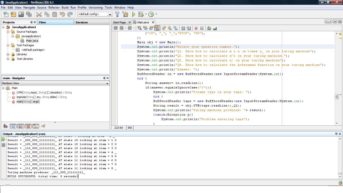Click the Output panel scroll down arrow
This screenshot has height=193, width=343.
pyautogui.click(x=340, y=177)
